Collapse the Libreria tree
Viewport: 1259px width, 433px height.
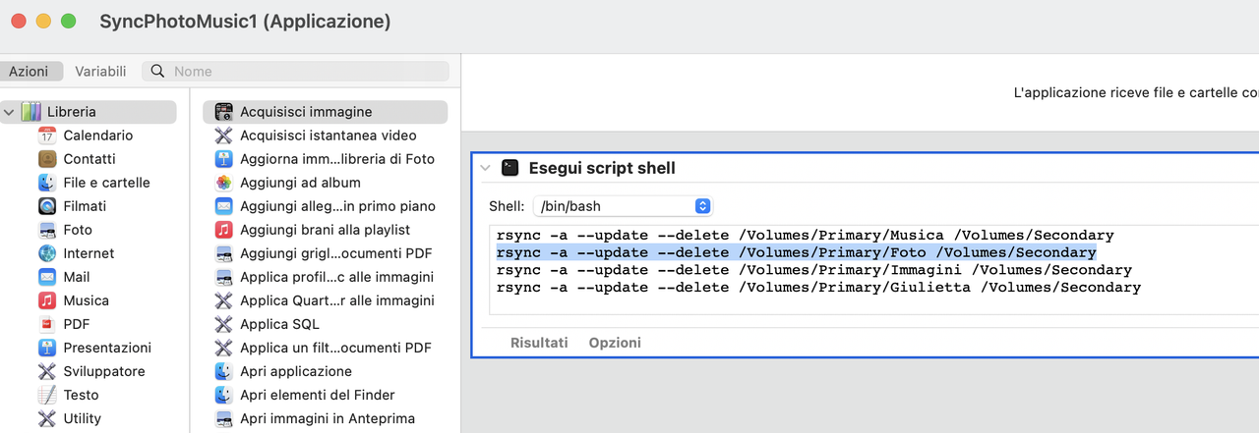tap(9, 112)
